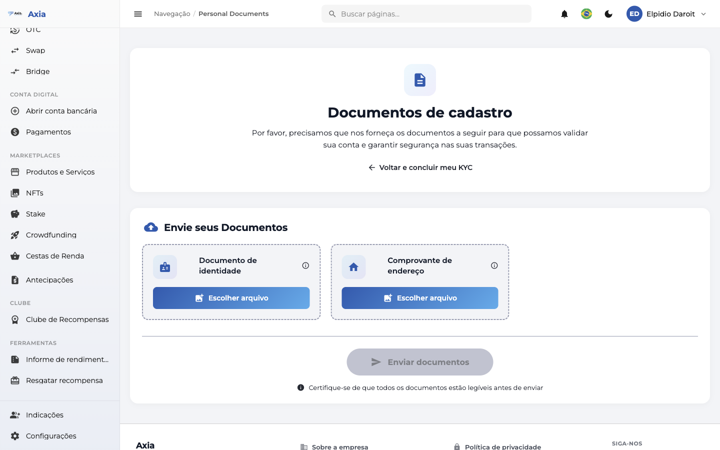Click the Bridge icon

tap(15, 71)
